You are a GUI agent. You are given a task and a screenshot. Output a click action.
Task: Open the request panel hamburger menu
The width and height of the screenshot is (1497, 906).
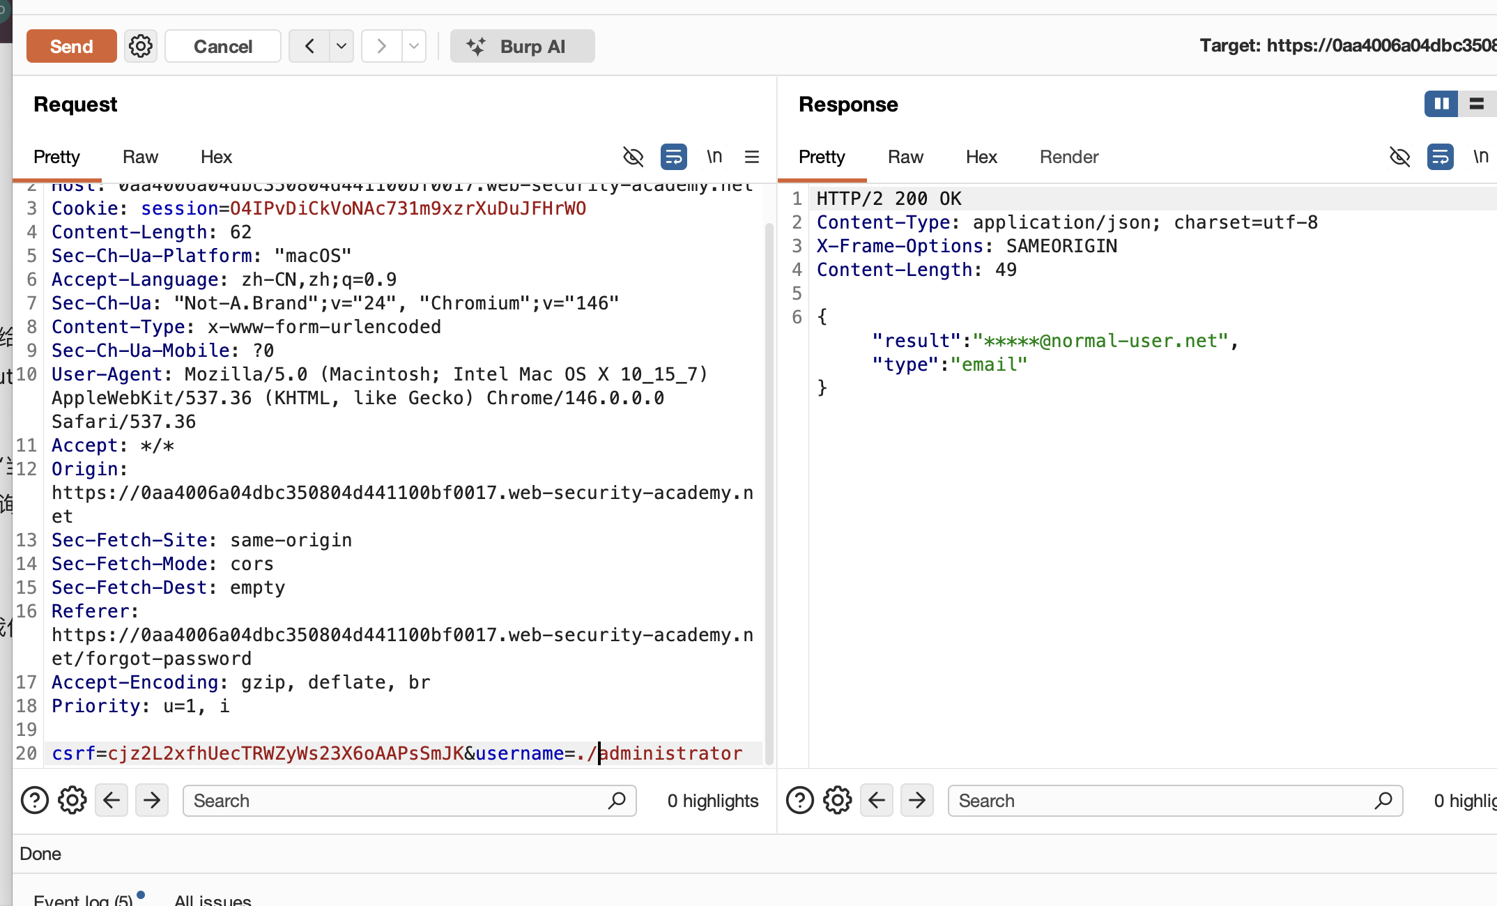751,157
